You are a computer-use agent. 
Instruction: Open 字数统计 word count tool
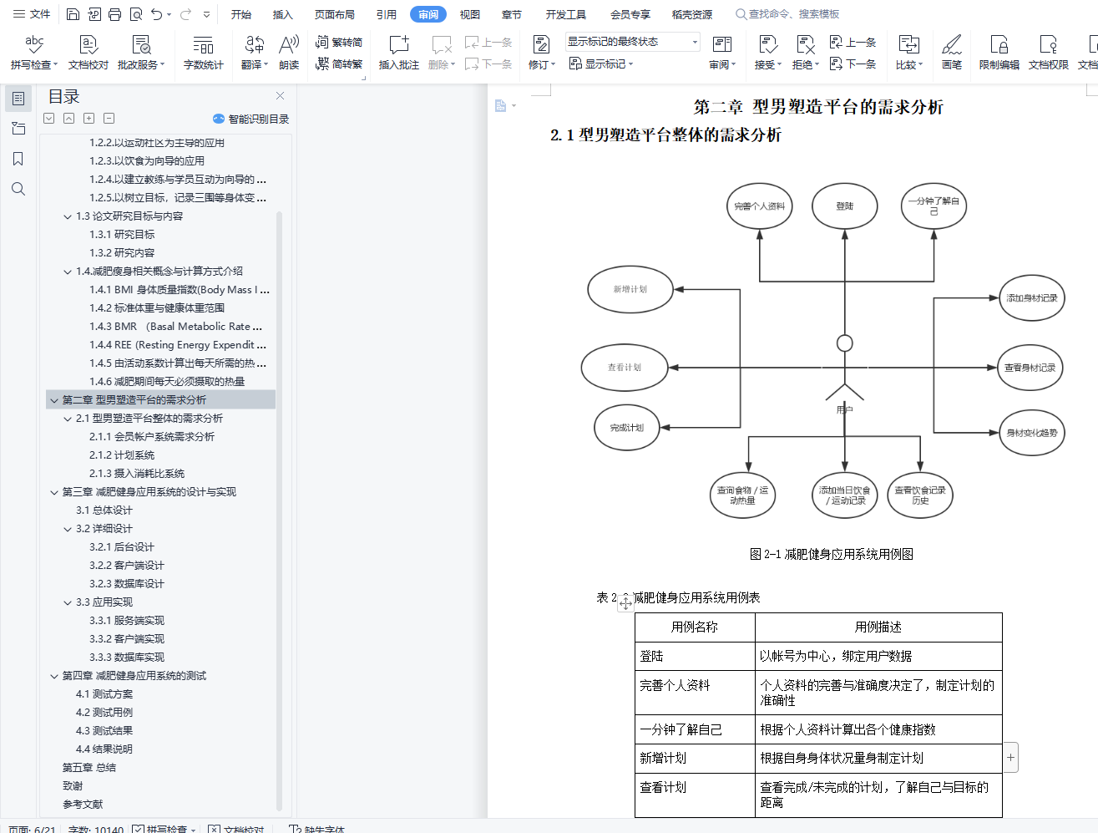click(204, 53)
